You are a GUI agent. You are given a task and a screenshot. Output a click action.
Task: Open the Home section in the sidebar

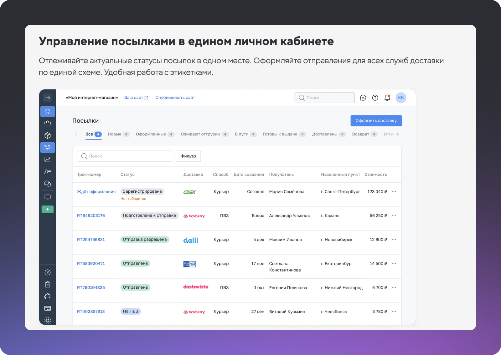click(48, 111)
